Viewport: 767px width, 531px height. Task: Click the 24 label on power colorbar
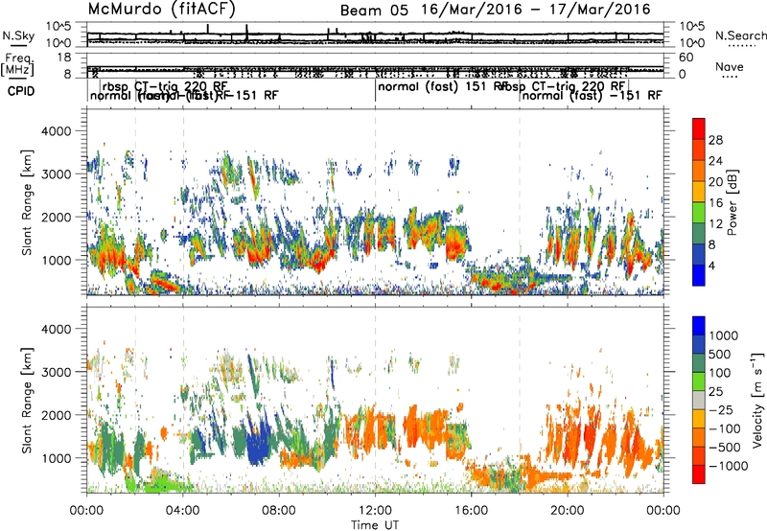pos(715,161)
